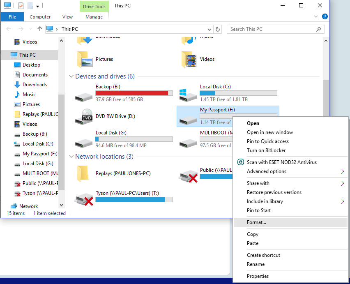
Task: Select Documents in the navigation pane
Action: [35, 74]
